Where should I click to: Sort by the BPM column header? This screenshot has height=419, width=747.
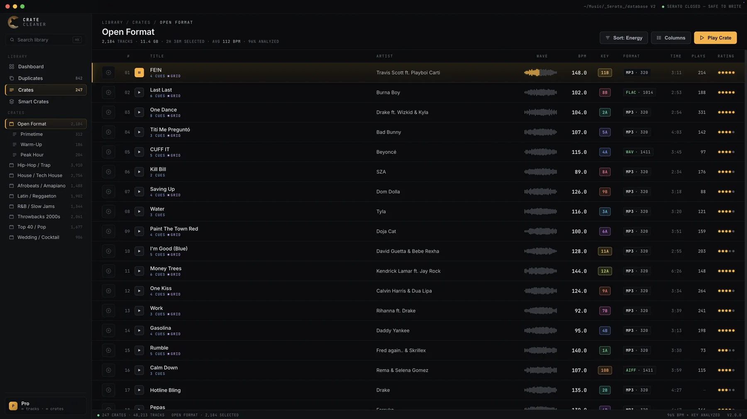click(582, 56)
